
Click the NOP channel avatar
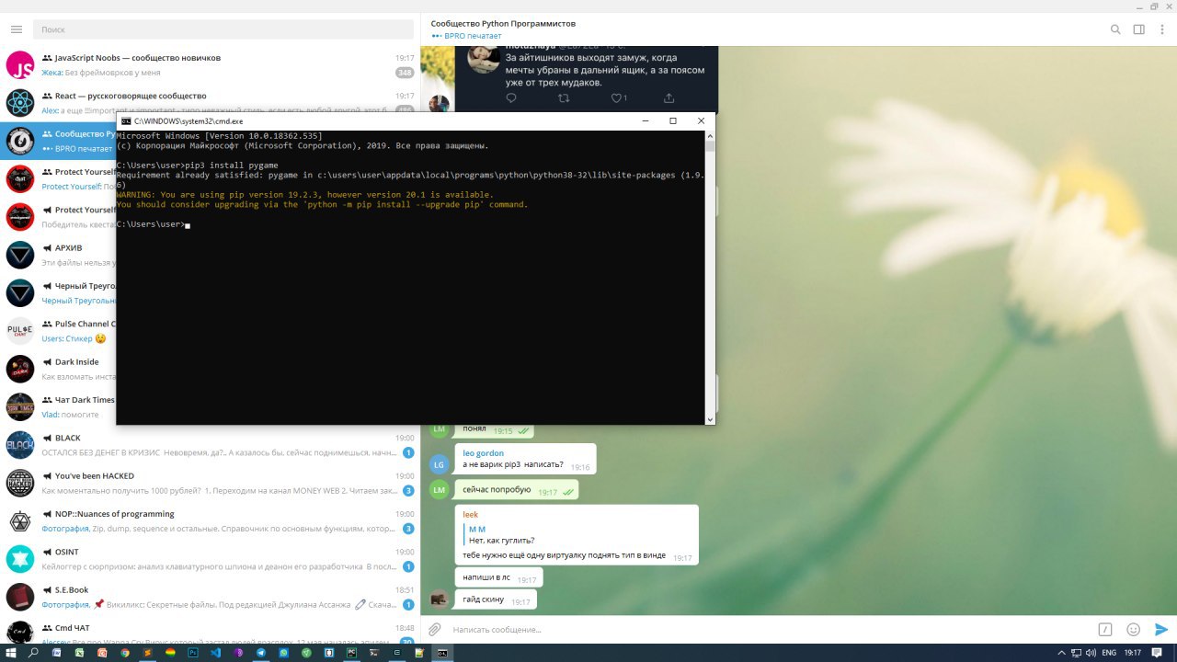(20, 521)
